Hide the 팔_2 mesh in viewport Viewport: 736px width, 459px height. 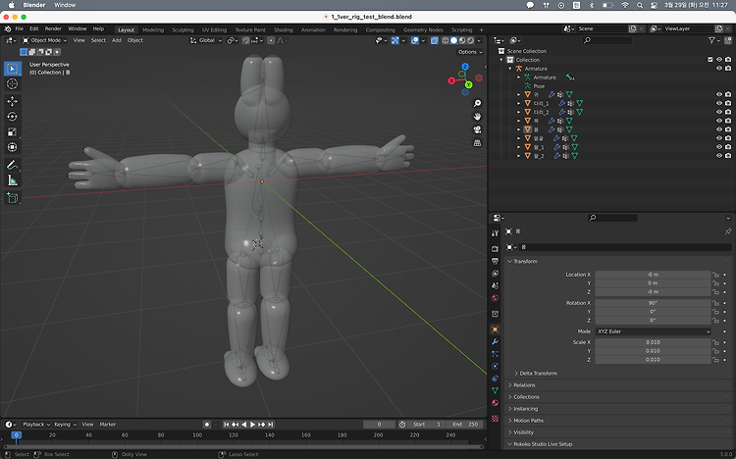(x=719, y=156)
